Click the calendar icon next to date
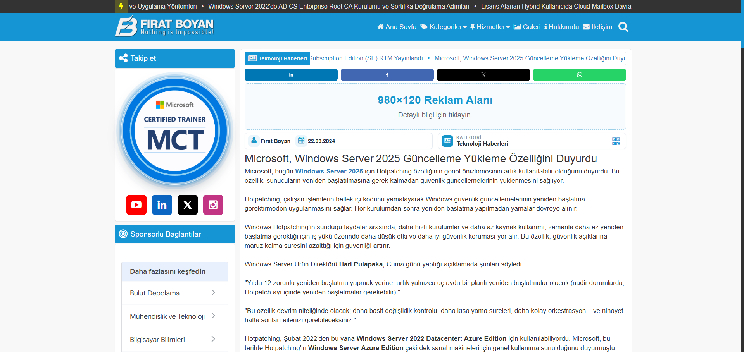 (301, 141)
